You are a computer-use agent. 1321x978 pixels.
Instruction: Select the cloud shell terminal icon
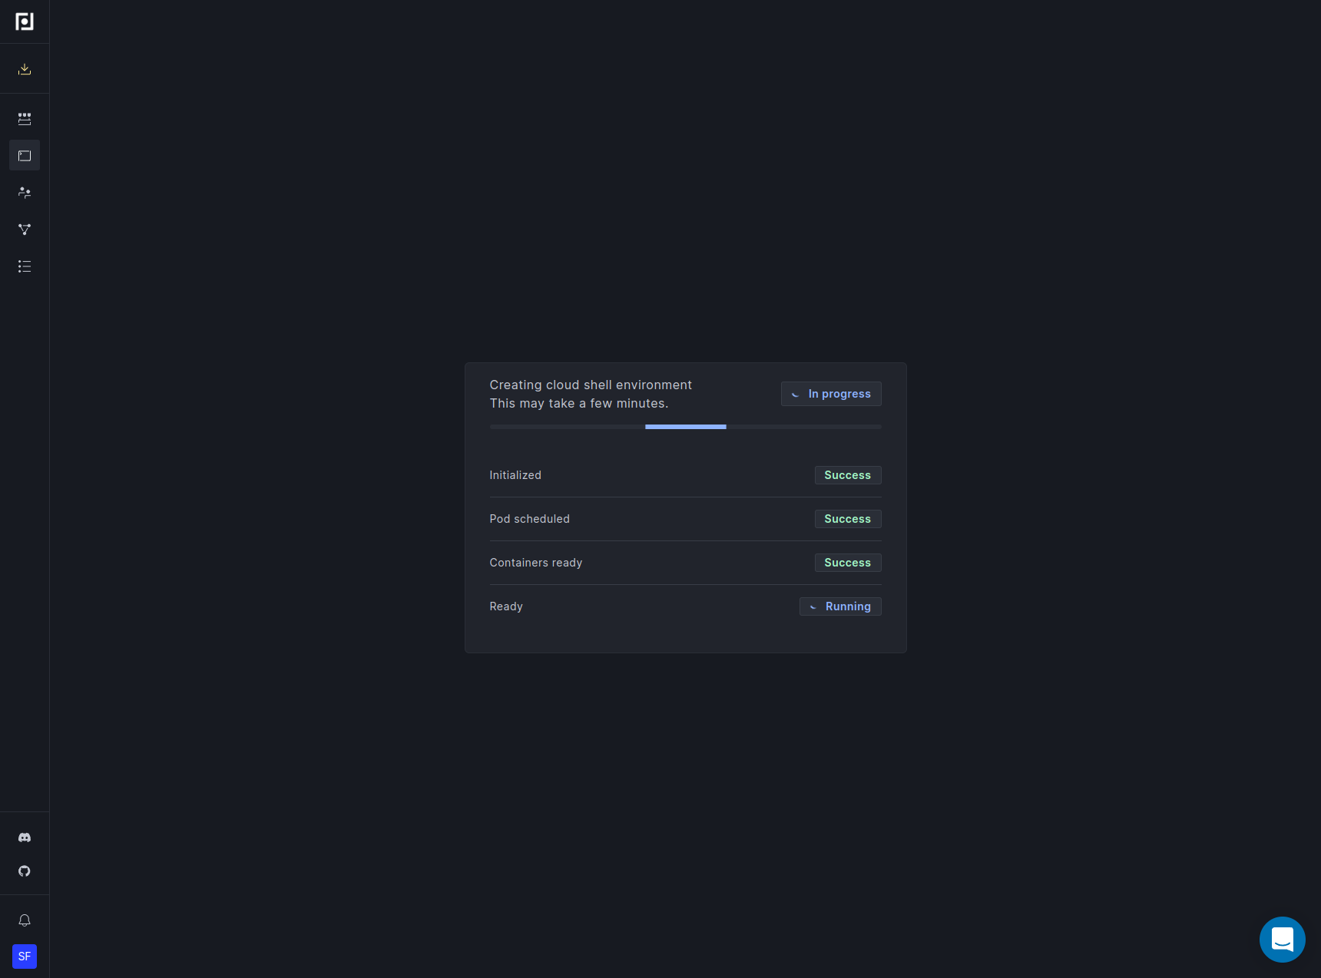tap(25, 156)
